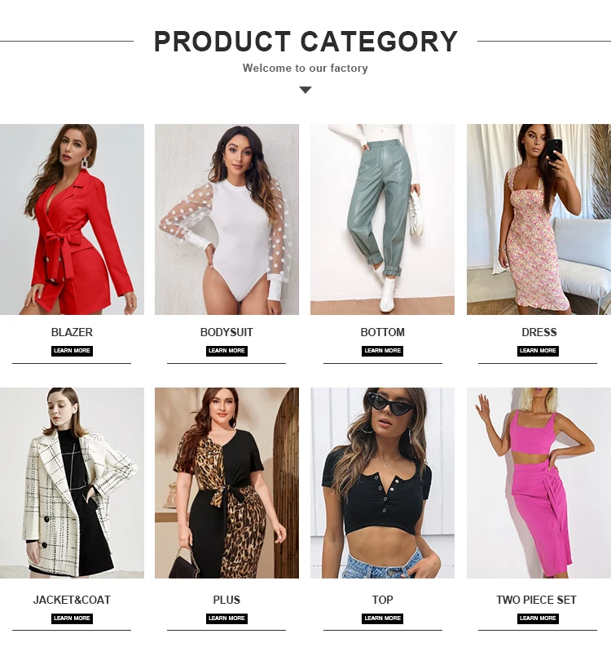
Task: Open the plaid Jacket&Coat image
Action: (72, 483)
